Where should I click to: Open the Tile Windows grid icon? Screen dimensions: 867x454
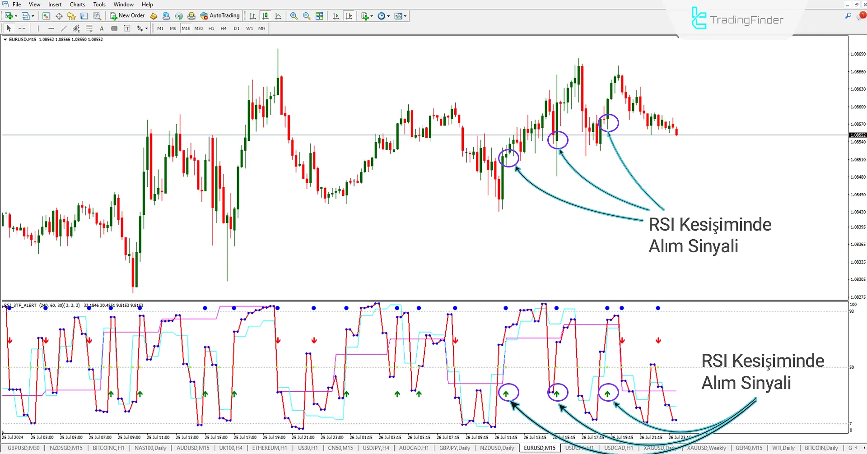(320, 16)
